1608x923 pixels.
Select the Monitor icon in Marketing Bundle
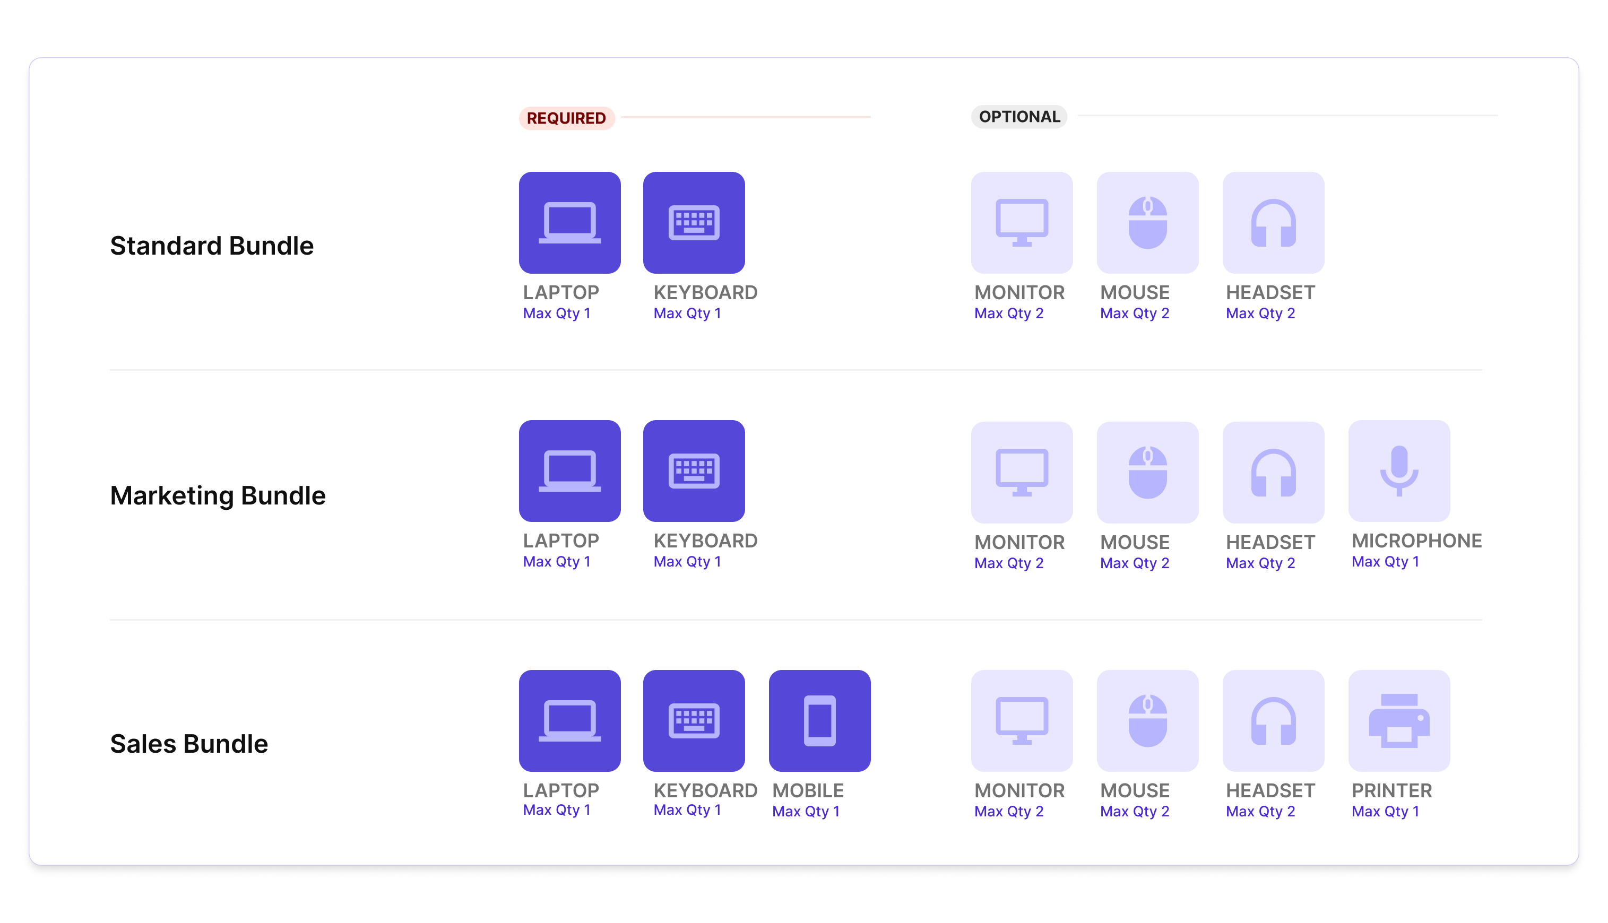pos(1022,472)
